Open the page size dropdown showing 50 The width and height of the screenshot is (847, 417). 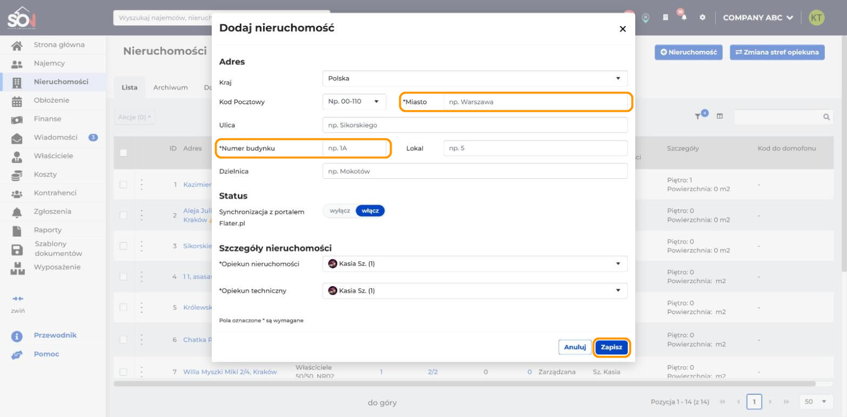click(816, 402)
